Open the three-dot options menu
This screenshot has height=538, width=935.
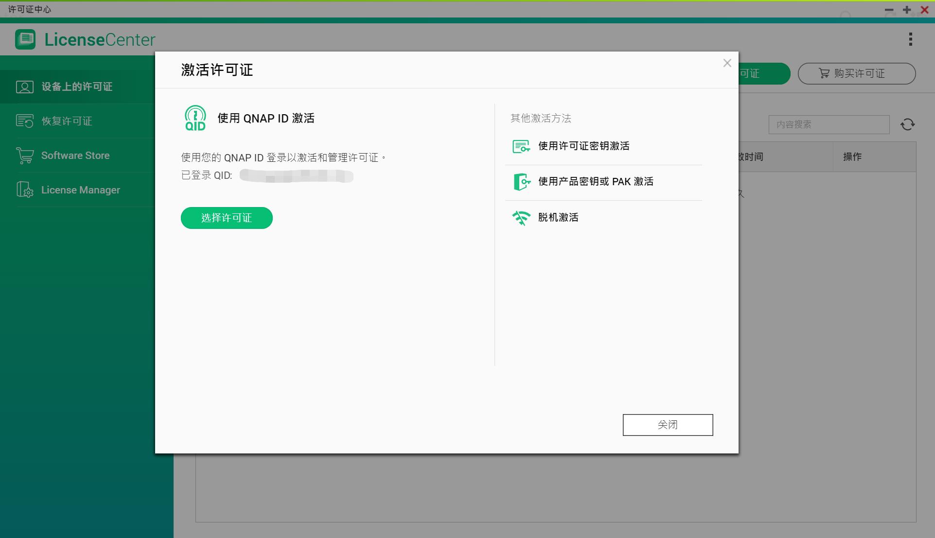click(x=910, y=39)
